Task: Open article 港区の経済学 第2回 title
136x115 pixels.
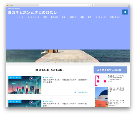Action: [65, 81]
